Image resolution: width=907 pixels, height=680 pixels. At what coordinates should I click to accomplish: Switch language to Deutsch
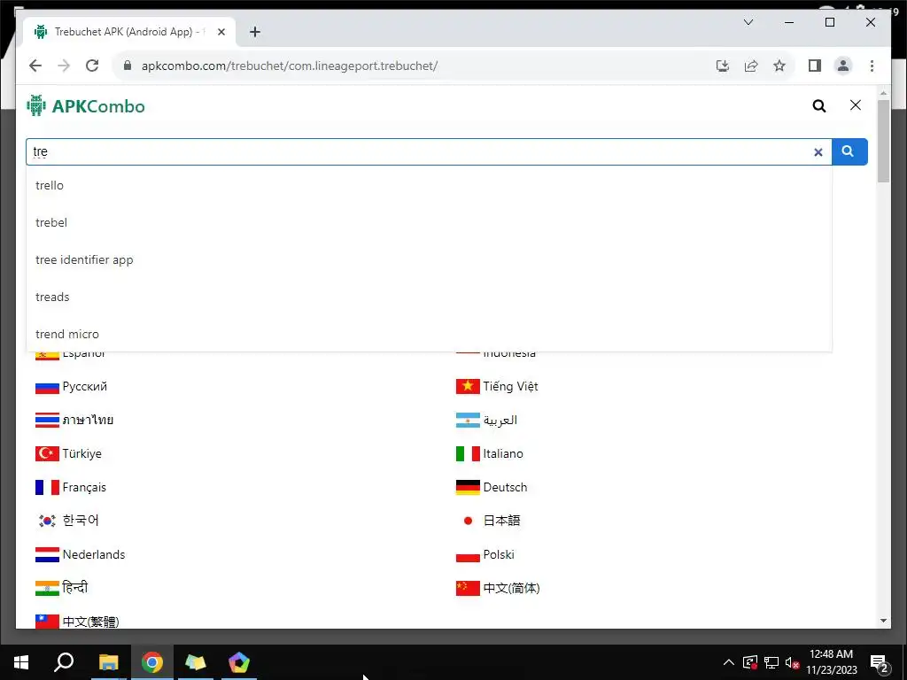coord(492,487)
